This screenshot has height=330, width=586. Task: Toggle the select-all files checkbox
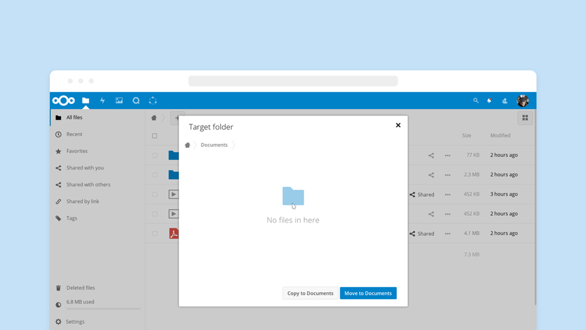154,136
